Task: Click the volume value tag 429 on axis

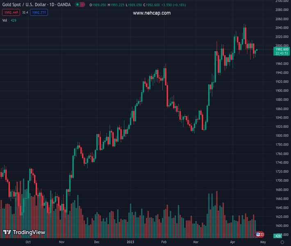Action: point(278,236)
